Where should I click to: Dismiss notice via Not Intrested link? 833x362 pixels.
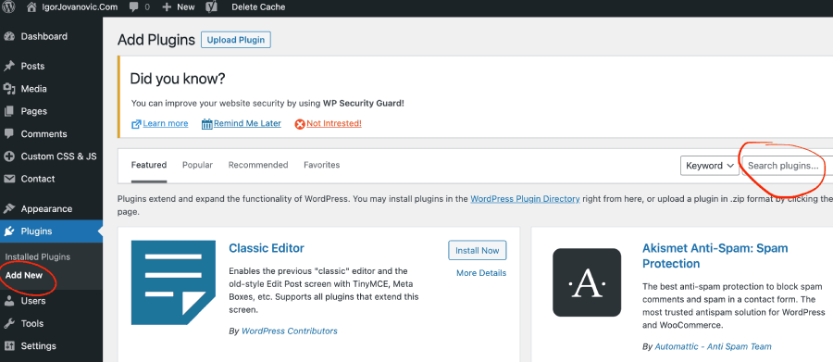334,123
